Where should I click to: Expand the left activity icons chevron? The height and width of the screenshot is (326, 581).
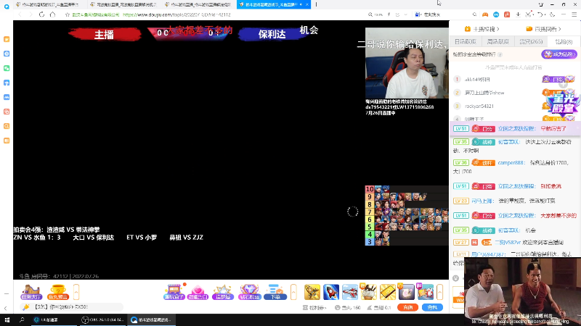[x=76, y=292]
